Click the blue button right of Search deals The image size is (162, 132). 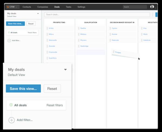point(157,14)
